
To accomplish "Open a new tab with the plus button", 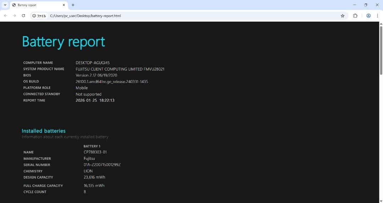I will (73, 5).
